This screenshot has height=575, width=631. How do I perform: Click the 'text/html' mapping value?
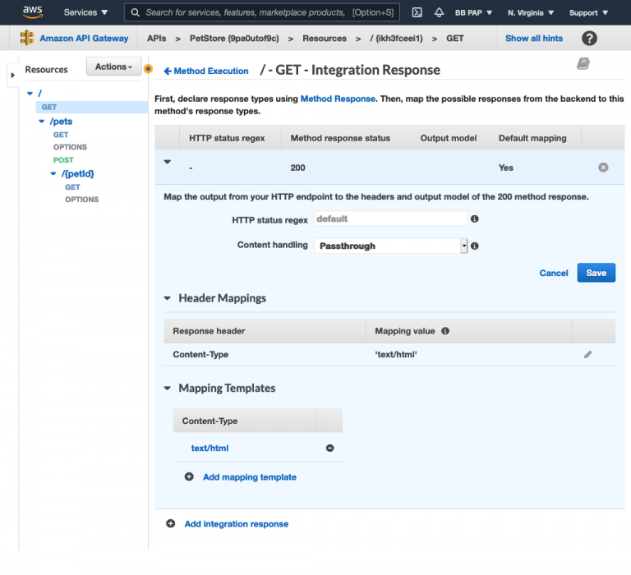(x=396, y=355)
